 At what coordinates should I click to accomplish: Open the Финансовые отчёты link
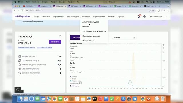tap(27, 47)
